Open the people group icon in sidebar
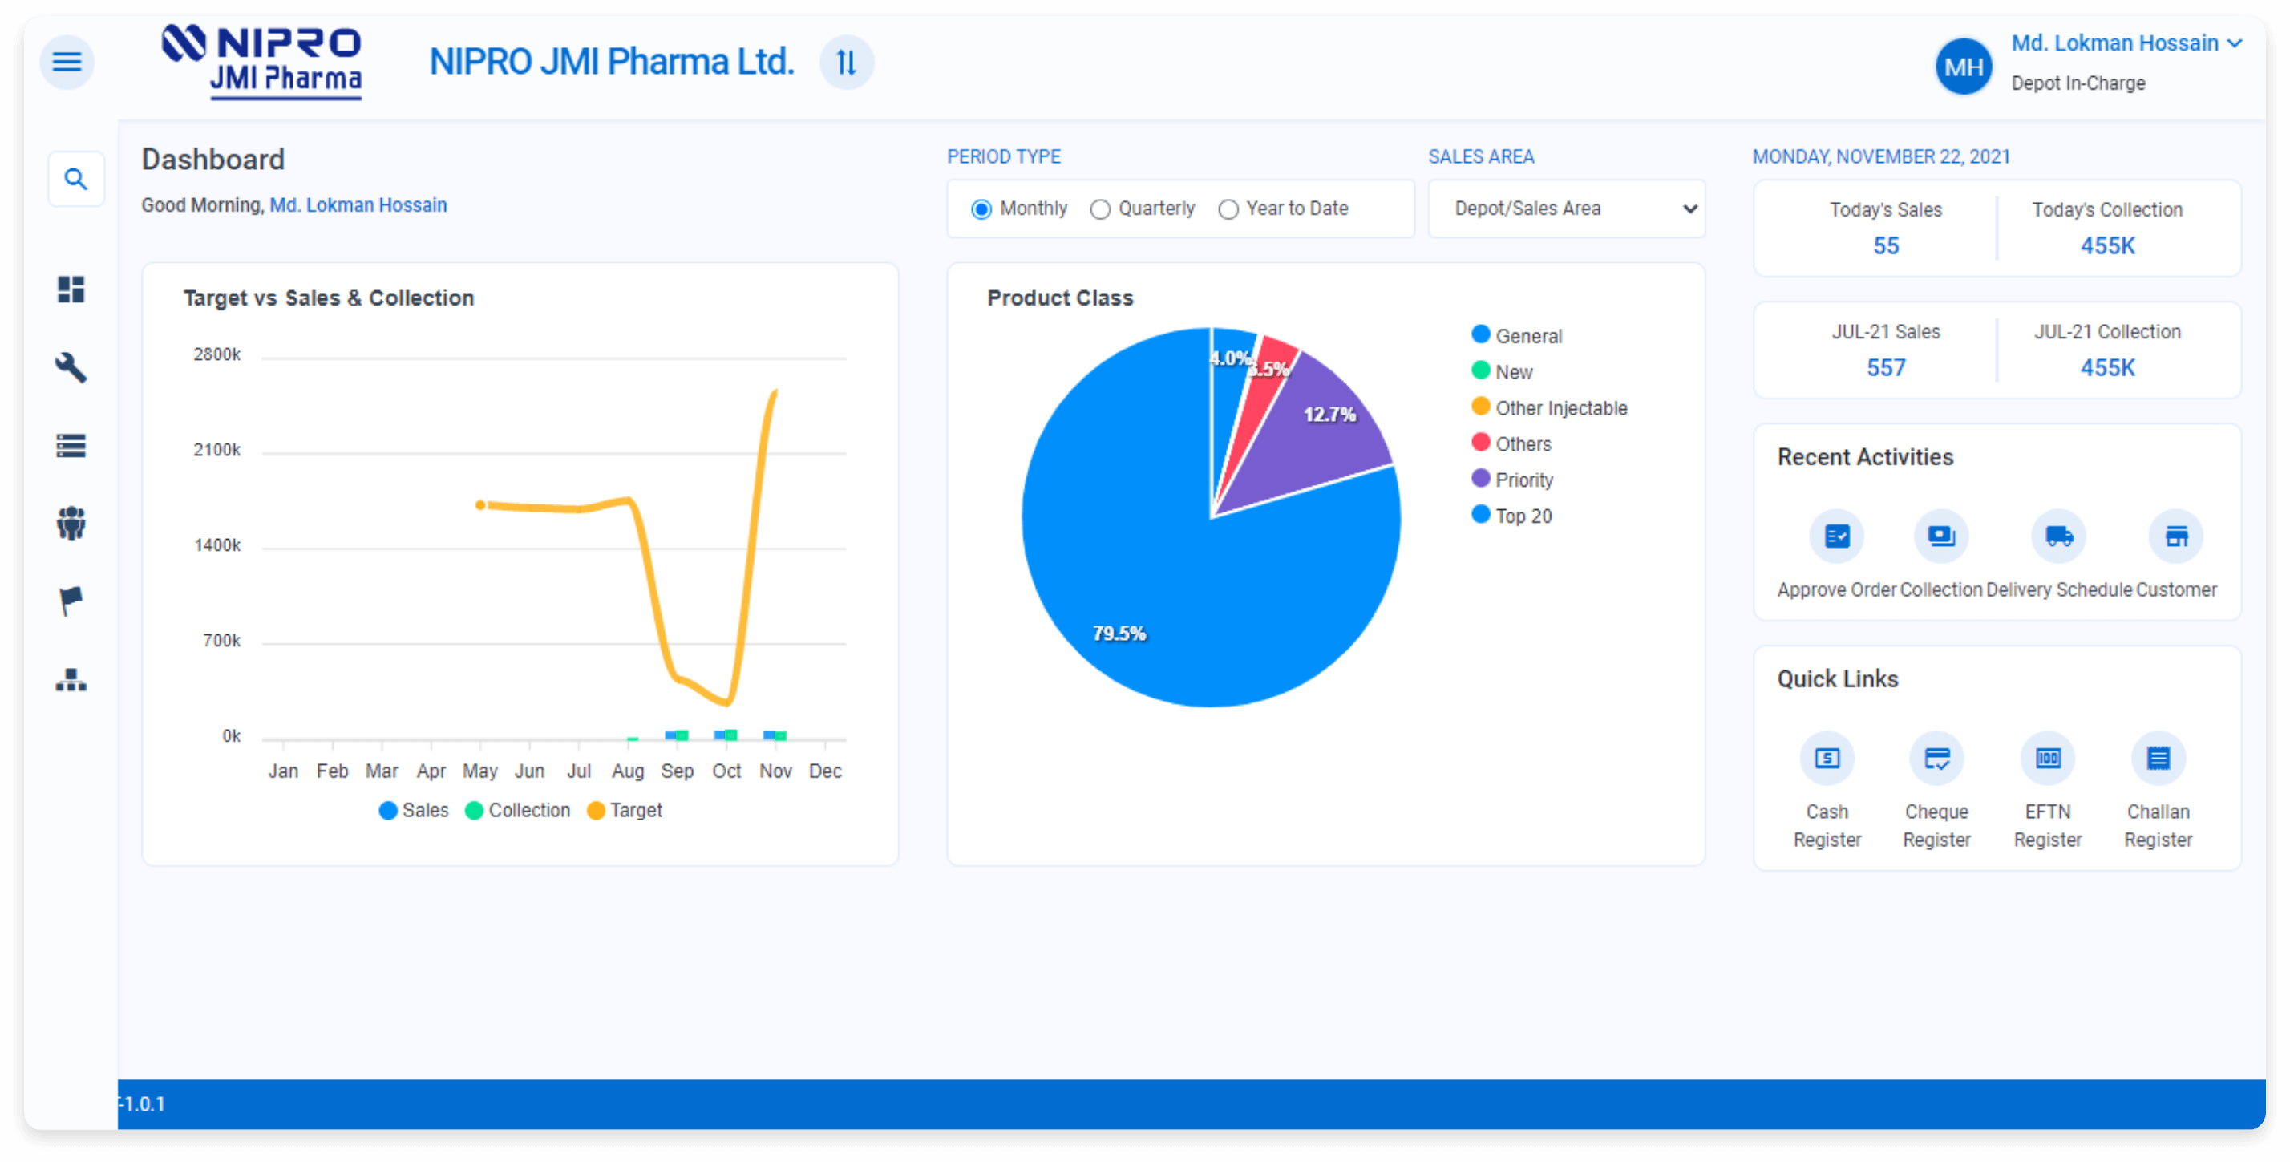The width and height of the screenshot is (2290, 1162). 71,524
